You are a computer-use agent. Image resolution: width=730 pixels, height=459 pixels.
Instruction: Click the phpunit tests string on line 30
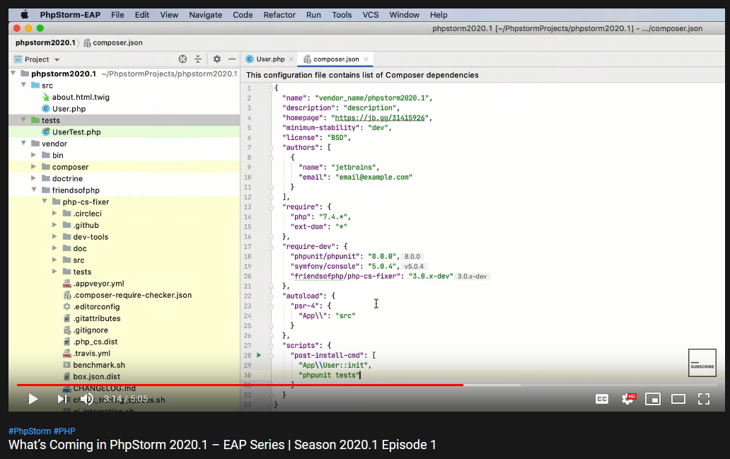point(329,376)
